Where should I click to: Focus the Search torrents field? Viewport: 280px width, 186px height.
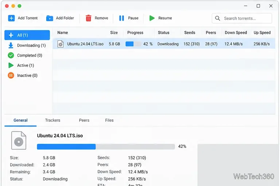[242, 18]
